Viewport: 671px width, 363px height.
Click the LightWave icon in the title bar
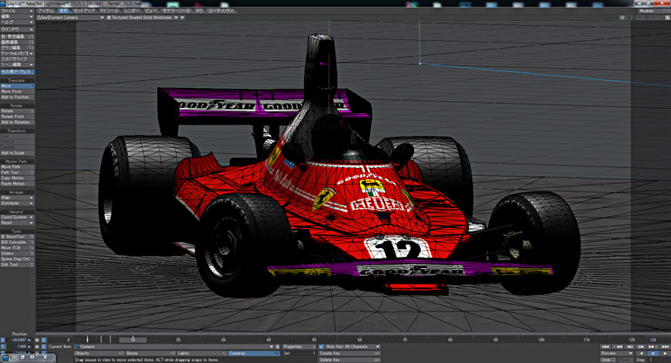pyautogui.click(x=3, y=3)
